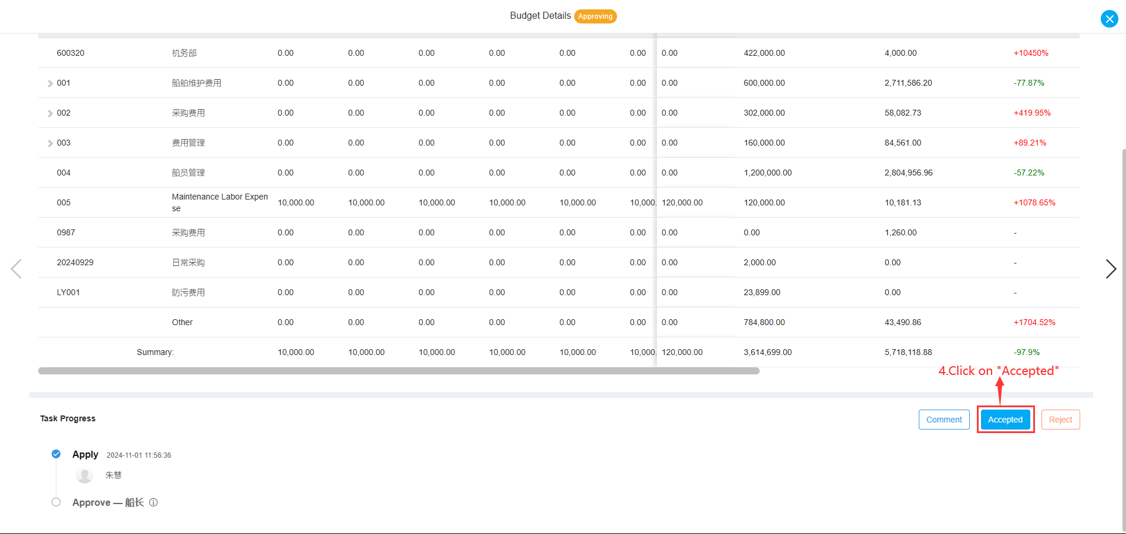Click the Apply timestamp 2024-11-01 11:56:36
The image size is (1126, 534).
pos(139,455)
